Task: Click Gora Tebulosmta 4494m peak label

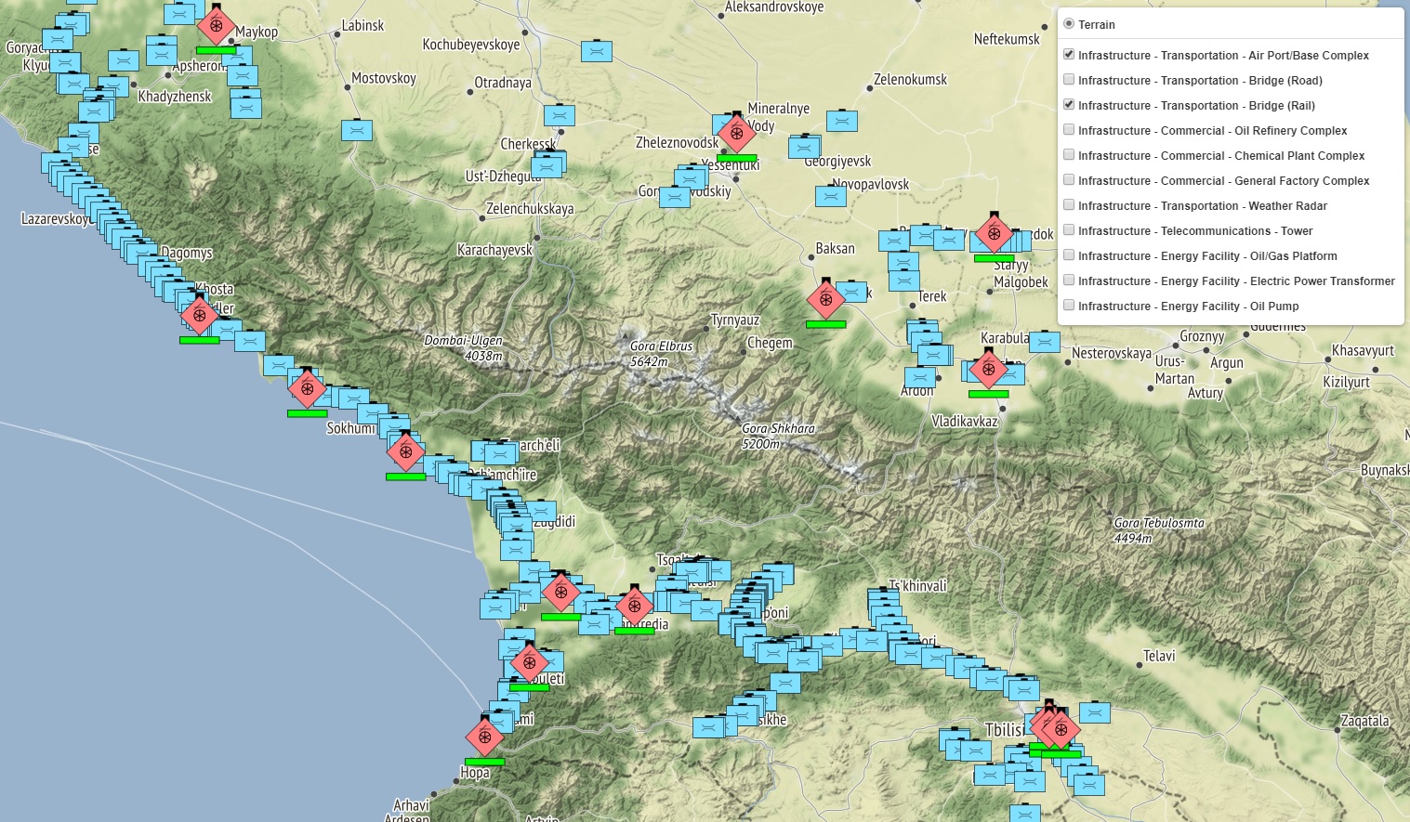Action: point(1159,530)
